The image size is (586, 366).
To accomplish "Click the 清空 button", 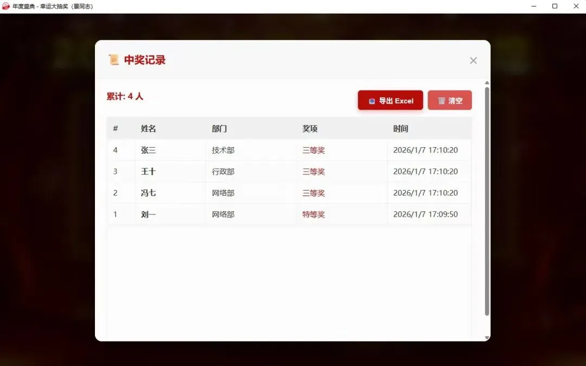I will 450,100.
